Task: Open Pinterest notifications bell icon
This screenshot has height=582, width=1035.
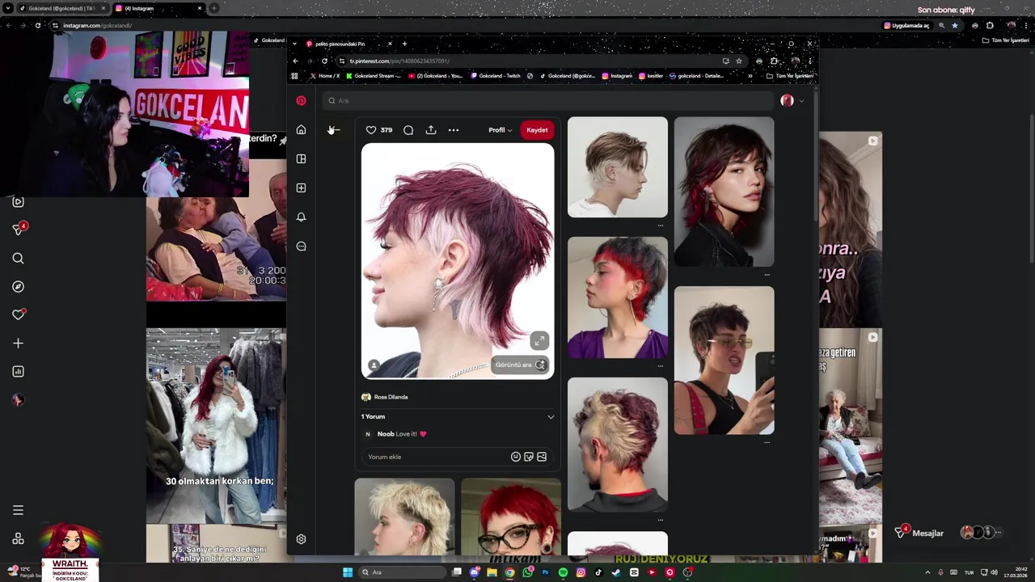Action: pyautogui.click(x=301, y=217)
